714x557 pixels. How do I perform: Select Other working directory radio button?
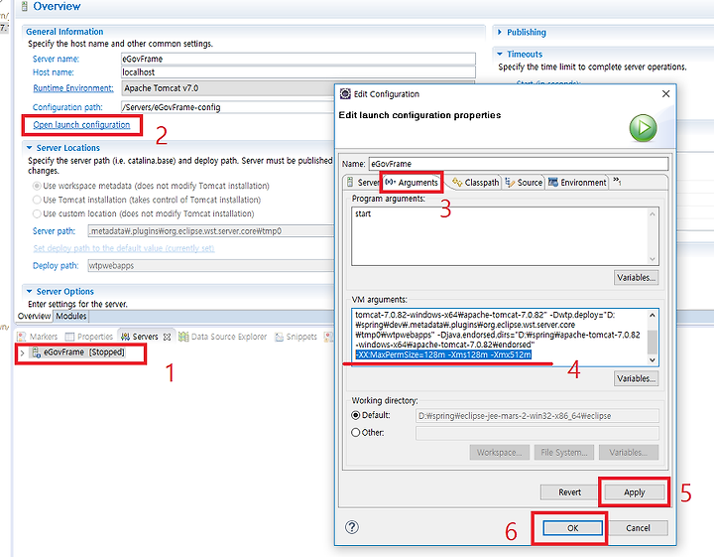(356, 433)
